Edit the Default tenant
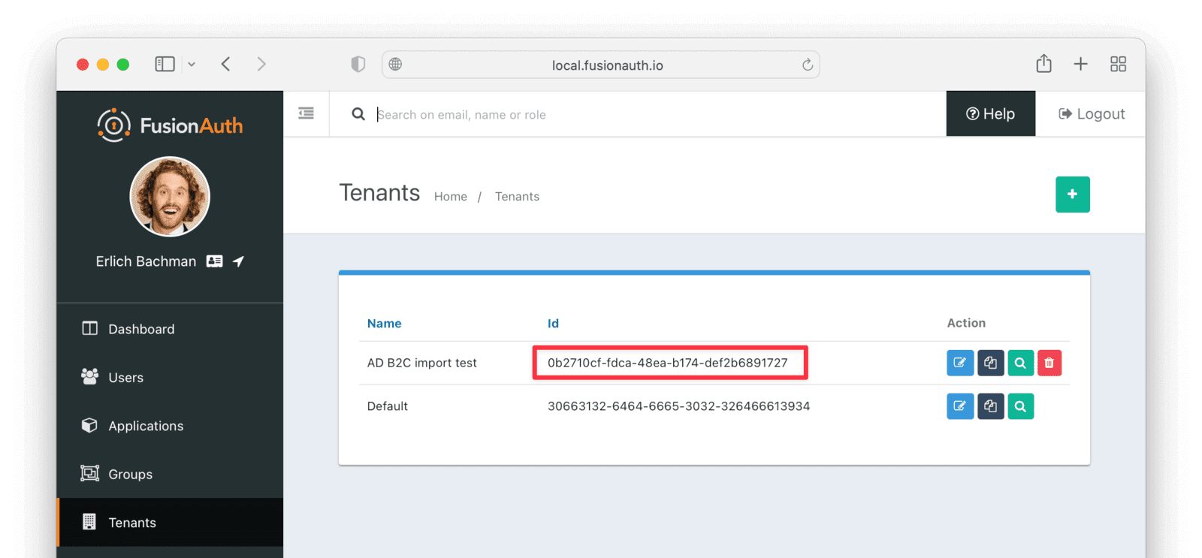Viewport: 1202px width, 558px height. point(960,406)
